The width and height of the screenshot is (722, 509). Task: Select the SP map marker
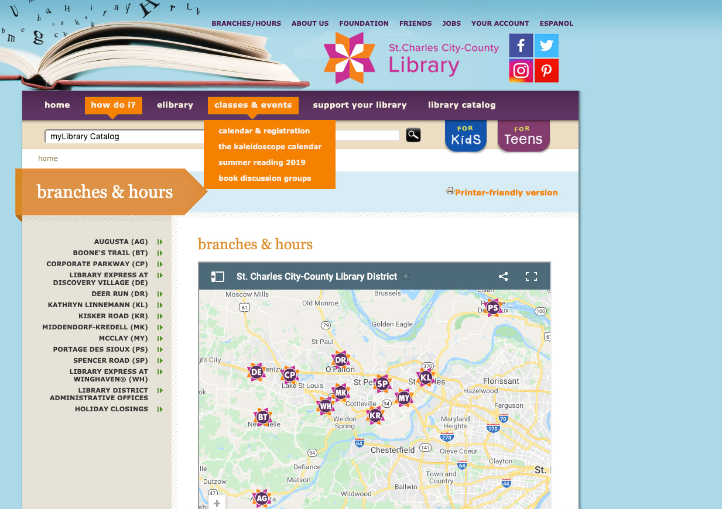tap(382, 384)
